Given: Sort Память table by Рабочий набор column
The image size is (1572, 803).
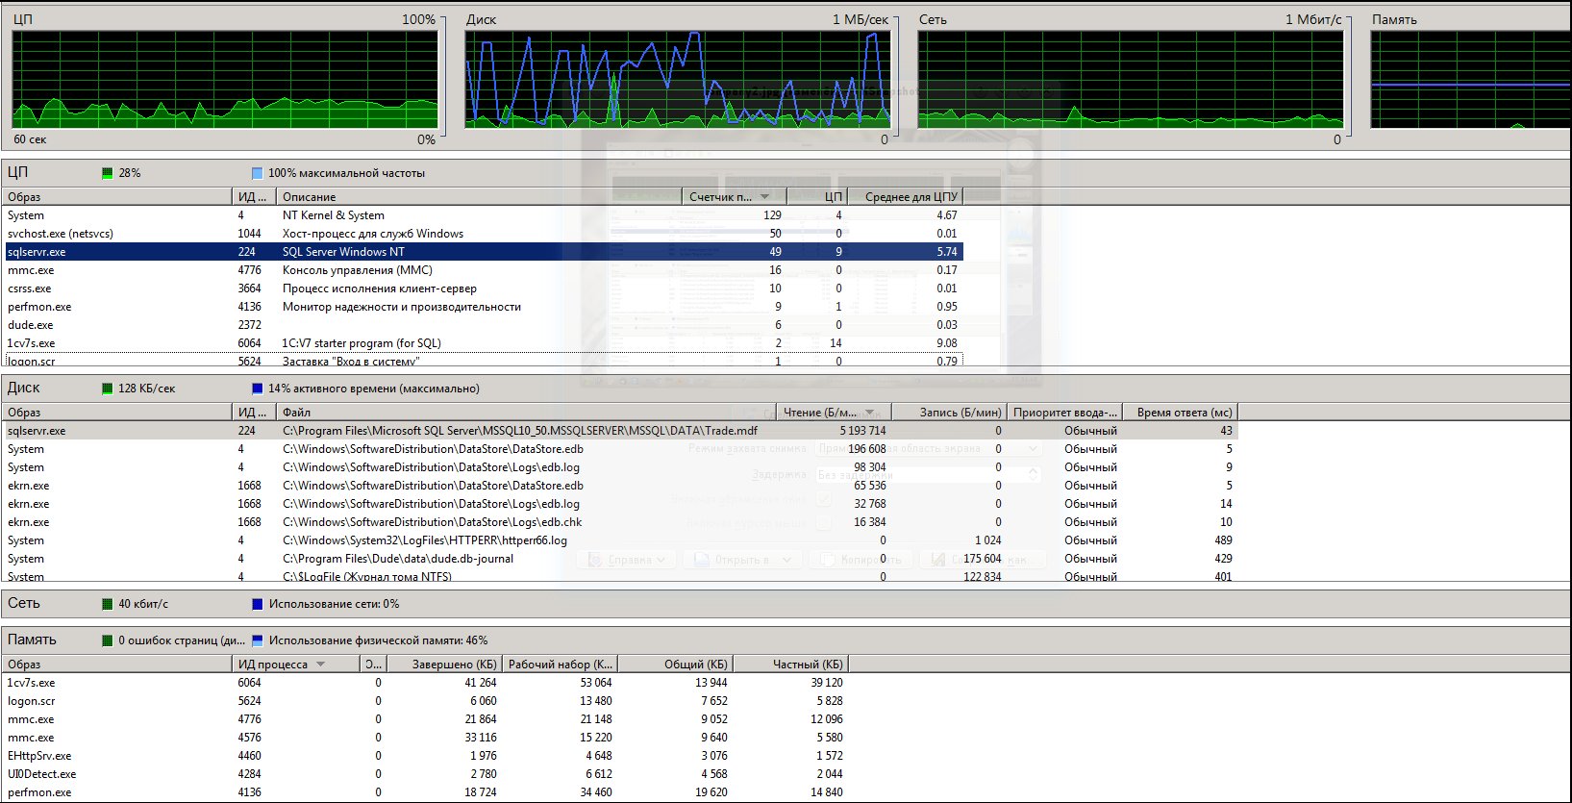Looking at the screenshot, I should click(x=560, y=665).
